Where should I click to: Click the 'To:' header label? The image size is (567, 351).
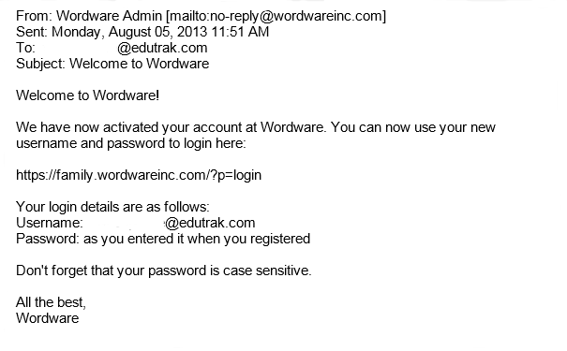[x=25, y=48]
